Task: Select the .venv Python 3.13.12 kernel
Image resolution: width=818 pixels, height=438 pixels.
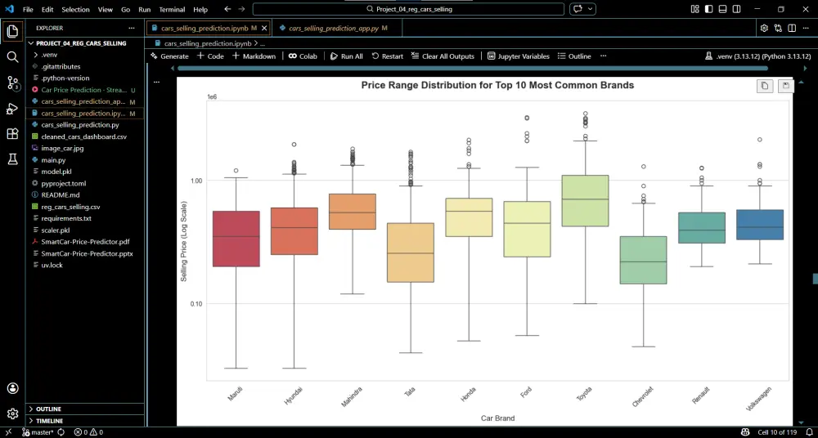Action: pyautogui.click(x=757, y=56)
